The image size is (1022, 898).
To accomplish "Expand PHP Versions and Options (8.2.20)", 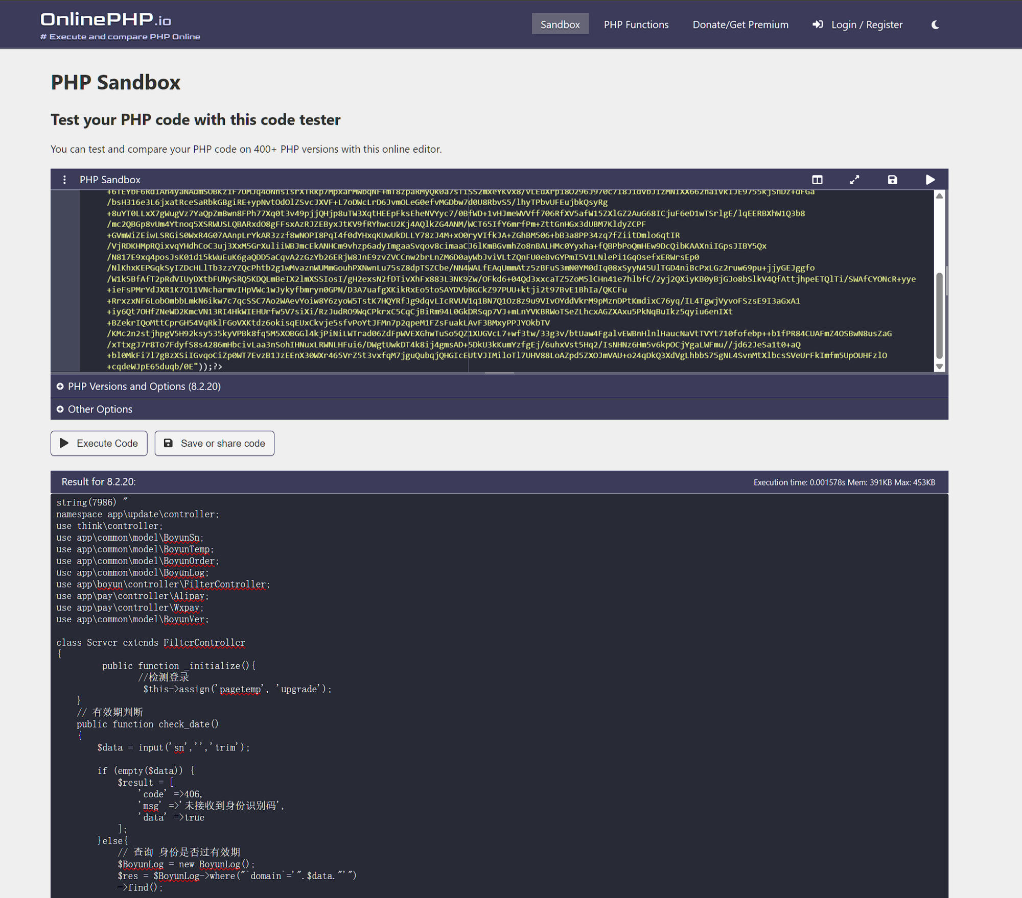I will click(x=499, y=386).
